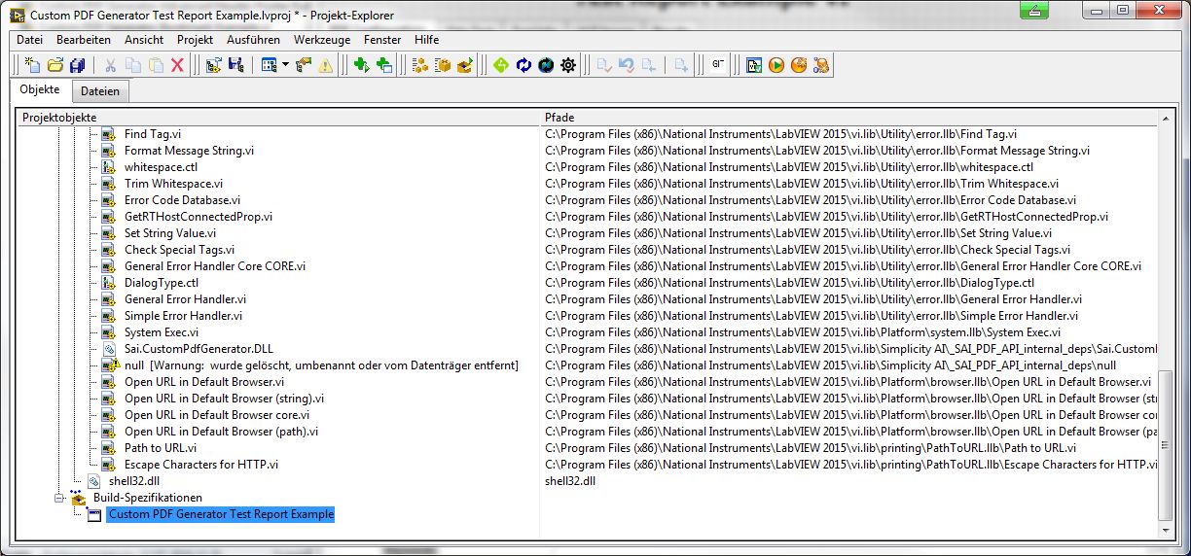
Task: Click the yellow warning triangle toolbar icon
Action: pyautogui.click(x=326, y=66)
